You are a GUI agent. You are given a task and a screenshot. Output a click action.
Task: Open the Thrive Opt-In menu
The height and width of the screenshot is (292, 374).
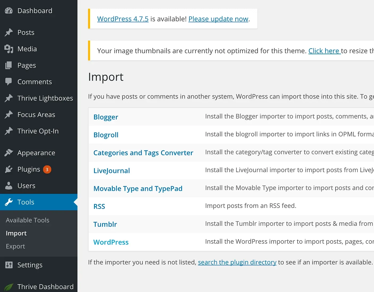pos(38,131)
